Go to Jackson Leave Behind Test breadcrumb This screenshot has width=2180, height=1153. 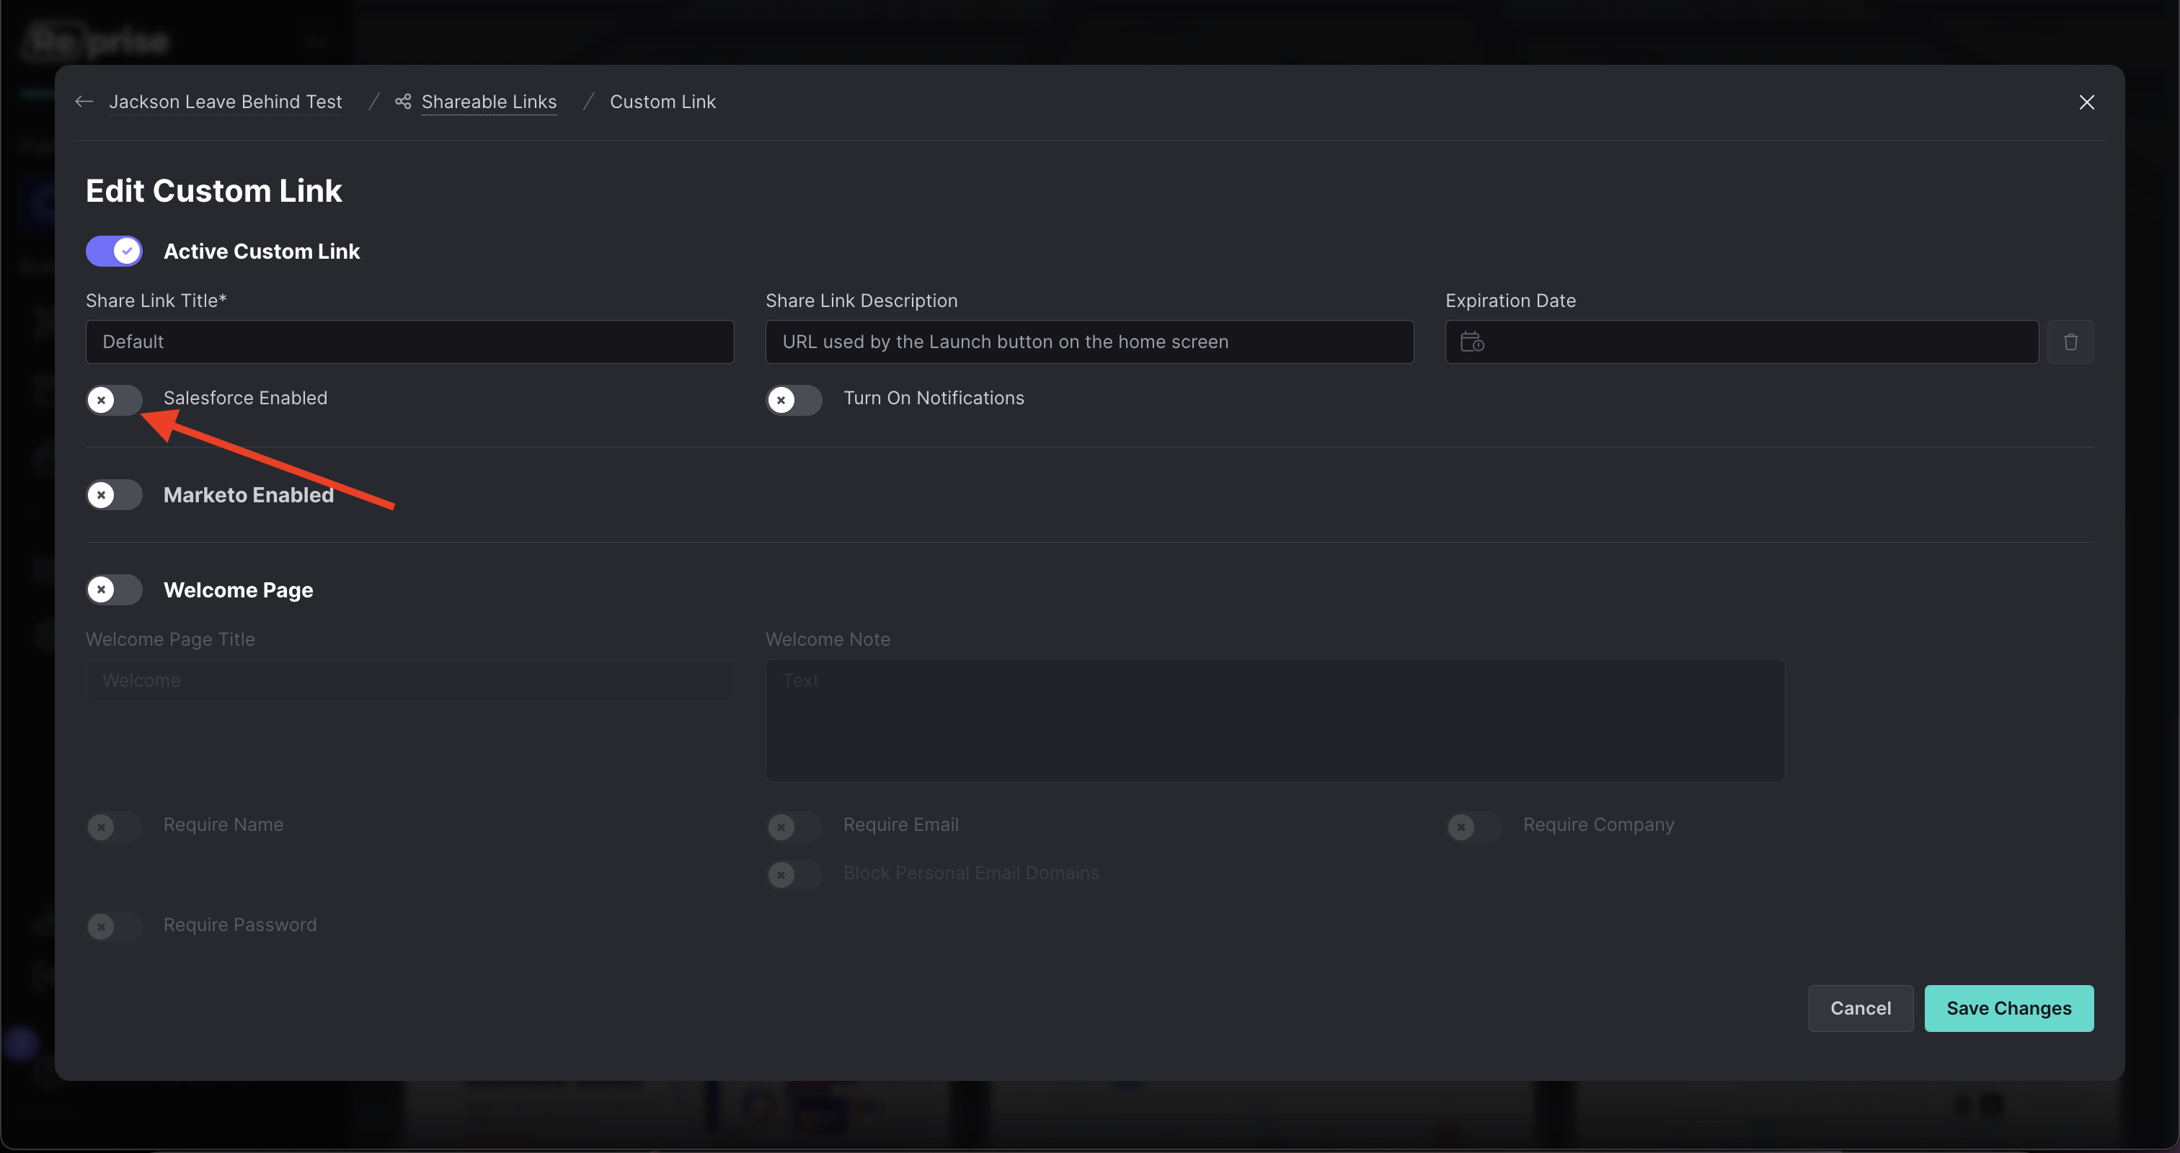pyautogui.click(x=226, y=102)
